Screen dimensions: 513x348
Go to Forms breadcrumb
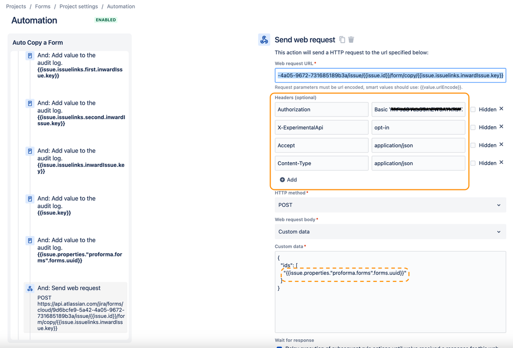tap(43, 7)
